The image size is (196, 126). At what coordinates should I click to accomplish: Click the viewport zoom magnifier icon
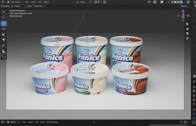point(187,24)
